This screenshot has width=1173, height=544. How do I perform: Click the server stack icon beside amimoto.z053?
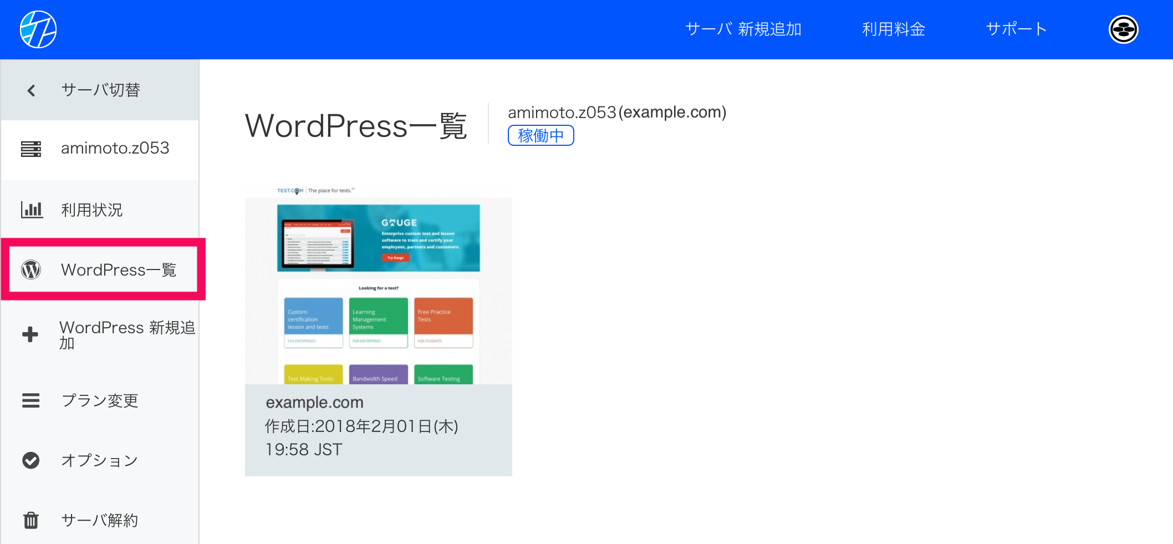31,149
